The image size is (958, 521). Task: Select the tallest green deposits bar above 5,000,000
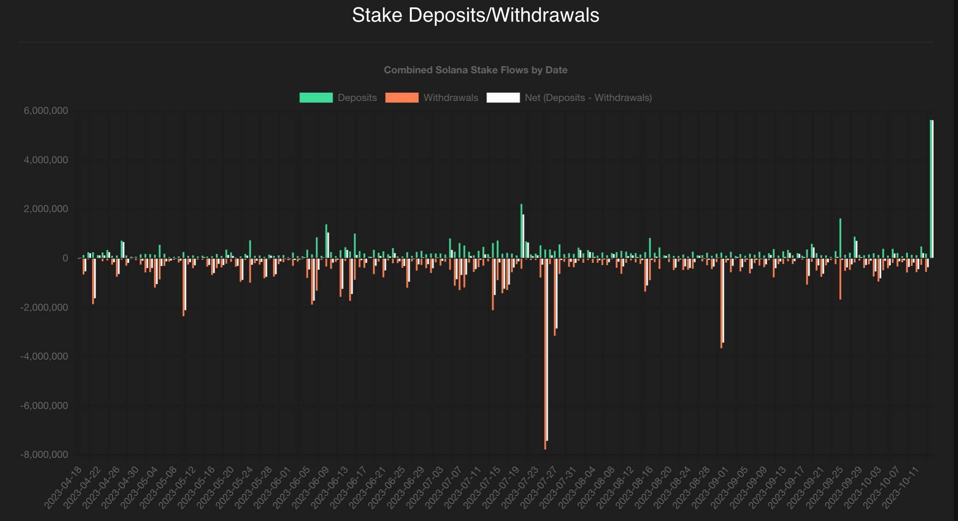[x=931, y=189]
